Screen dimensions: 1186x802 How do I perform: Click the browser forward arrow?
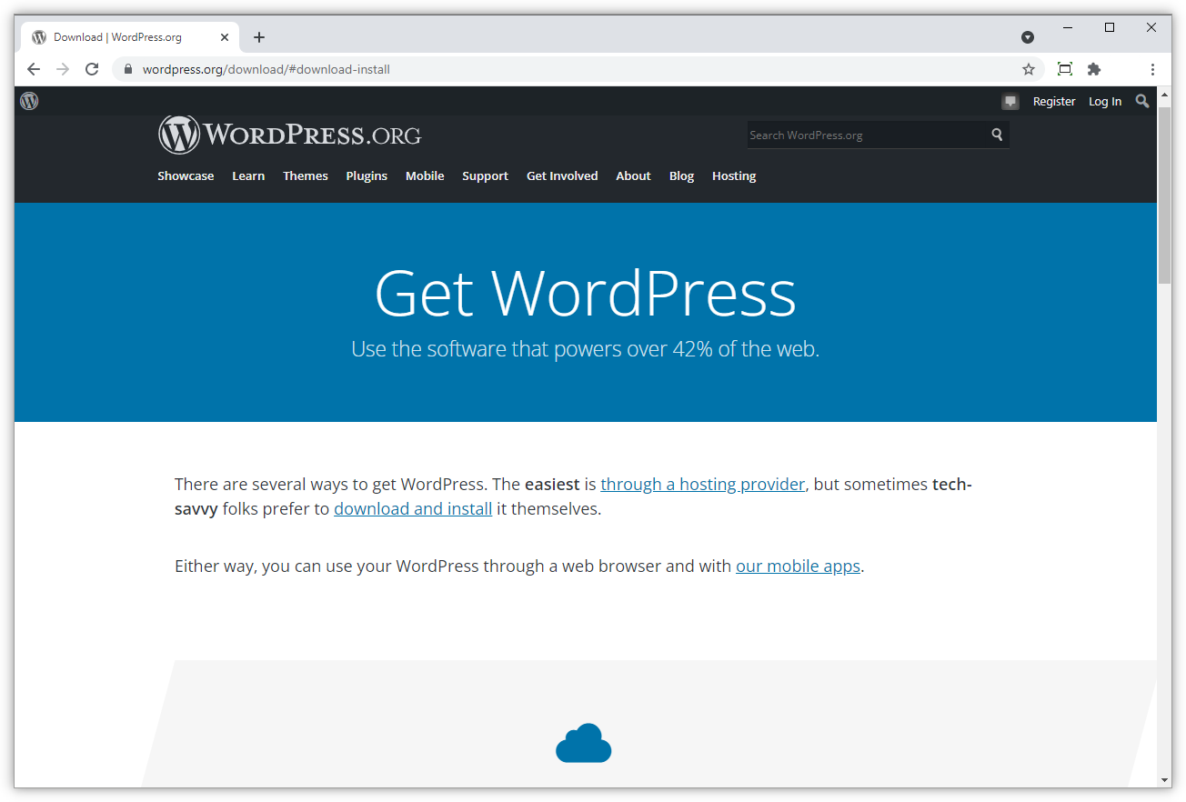[x=63, y=69]
